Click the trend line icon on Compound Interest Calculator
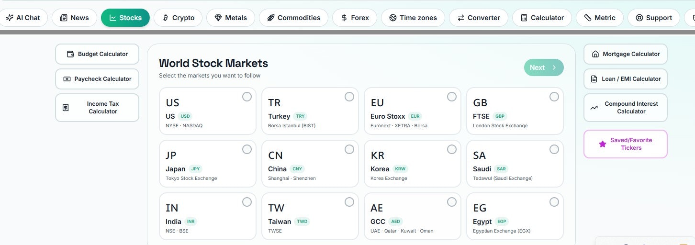The height and width of the screenshot is (245, 695). [594, 108]
